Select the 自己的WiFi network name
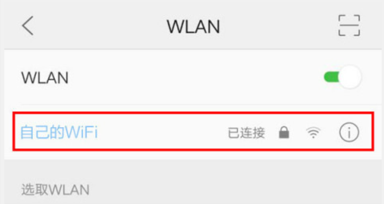Image resolution: width=384 pixels, height=204 pixels. (x=59, y=132)
